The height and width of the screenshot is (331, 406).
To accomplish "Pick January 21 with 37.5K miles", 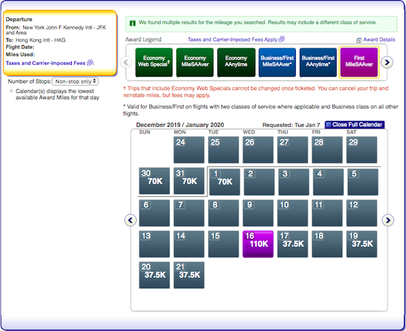I will pos(188,275).
